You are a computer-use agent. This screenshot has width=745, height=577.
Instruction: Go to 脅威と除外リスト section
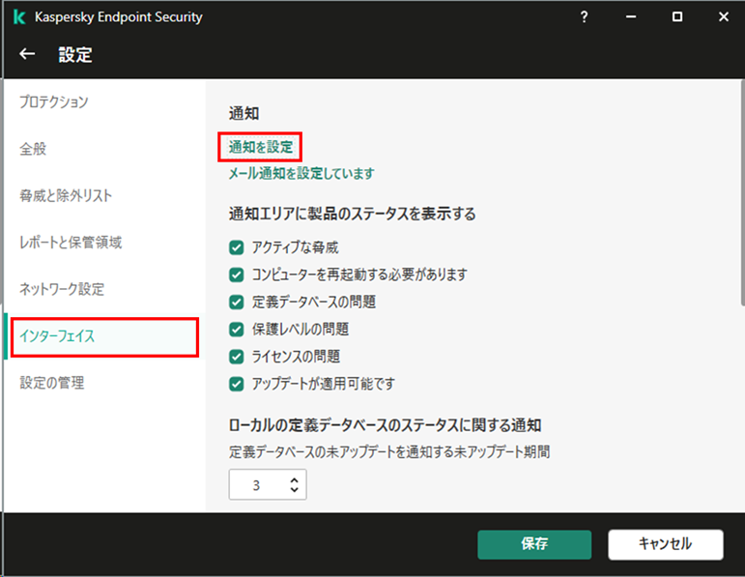pyautogui.click(x=66, y=195)
